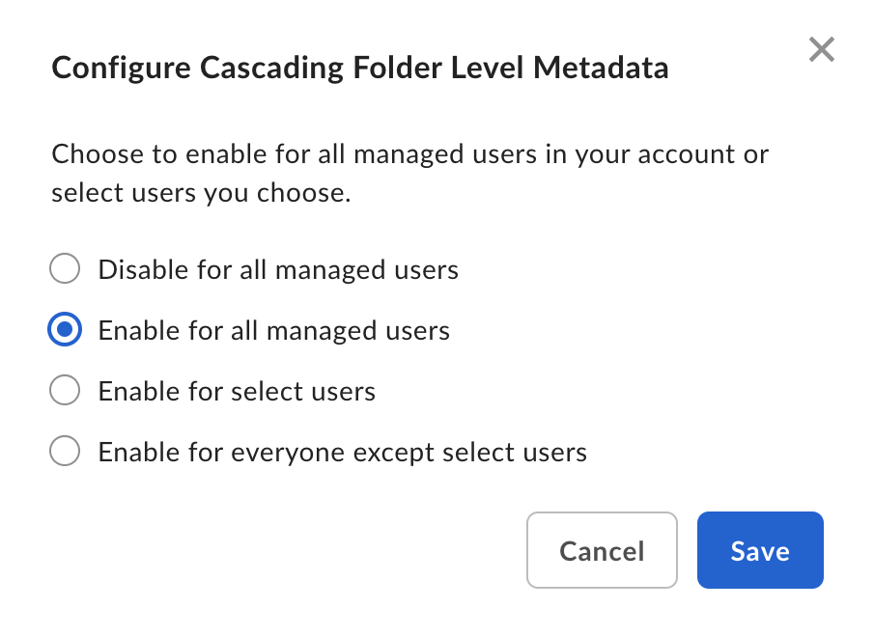874x636 pixels.
Task: Click the dialog title 'Configure Cascading Folder Level Metadata'
Action: 360,68
